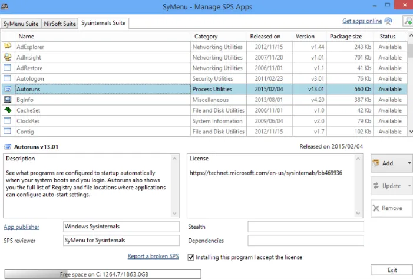Screen dimensions: 413x279
Task: Click the Stealth input field
Action: [306, 227]
